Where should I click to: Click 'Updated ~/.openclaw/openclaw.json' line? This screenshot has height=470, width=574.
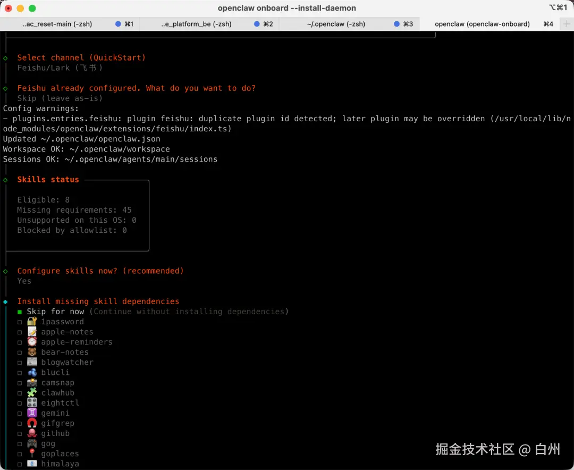point(82,139)
